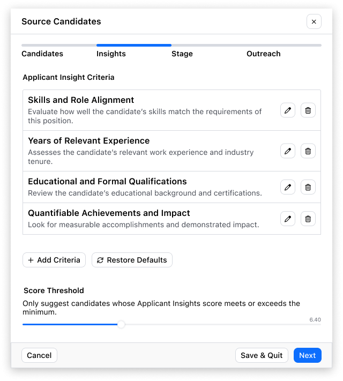The height and width of the screenshot is (381, 343).
Task: Save and quit the wizard
Action: 262,355
